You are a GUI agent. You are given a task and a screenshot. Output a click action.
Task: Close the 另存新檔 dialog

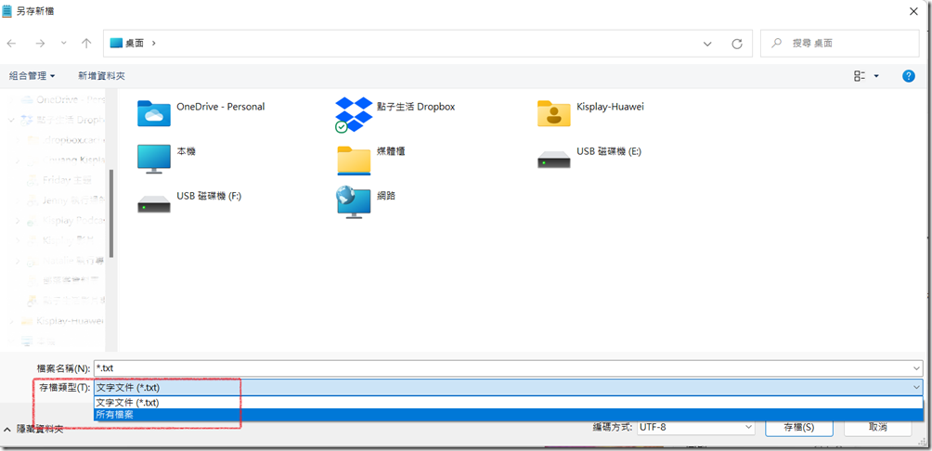pyautogui.click(x=913, y=11)
